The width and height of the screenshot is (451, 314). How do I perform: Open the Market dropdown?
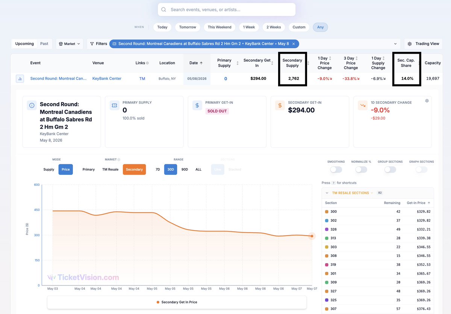tap(70, 44)
